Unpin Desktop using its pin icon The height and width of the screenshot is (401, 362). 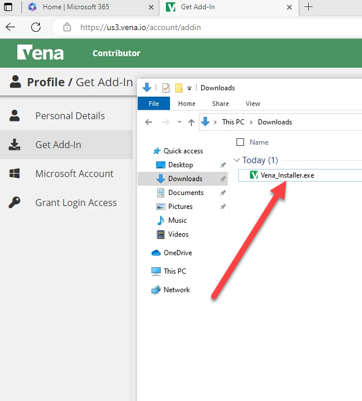[x=223, y=165]
